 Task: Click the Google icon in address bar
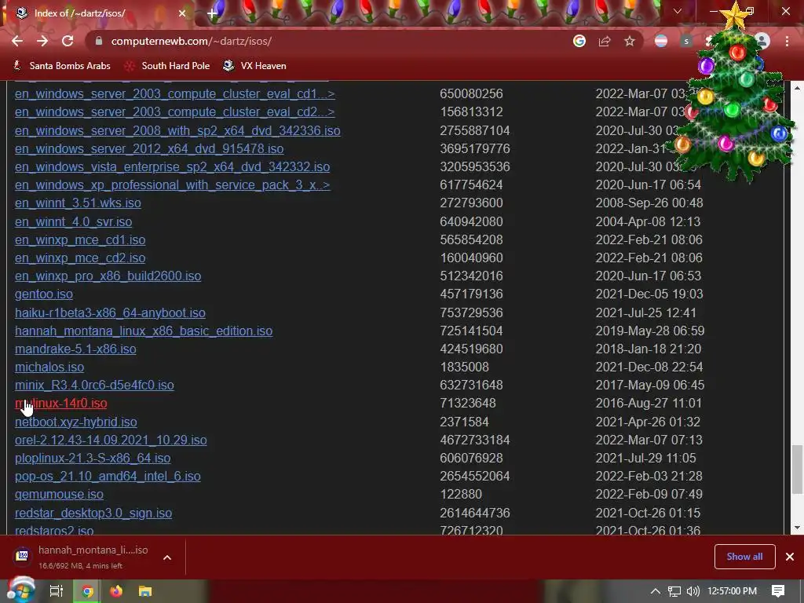pos(579,41)
